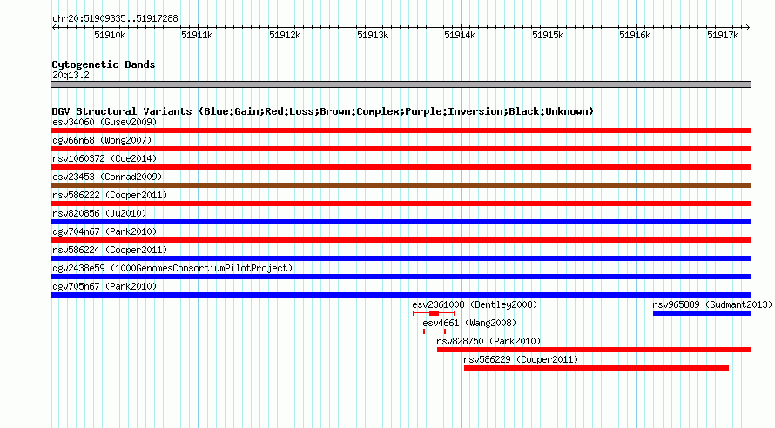Click the chr20:51909335..51917288 coordinate label
The image size is (775, 428).
point(115,18)
